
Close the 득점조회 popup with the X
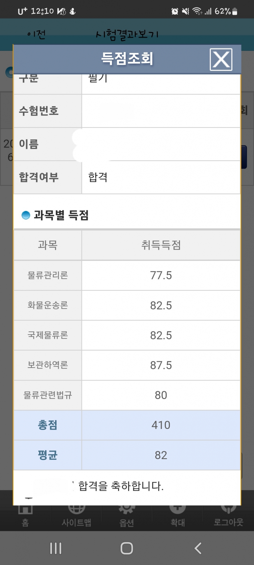point(221,60)
